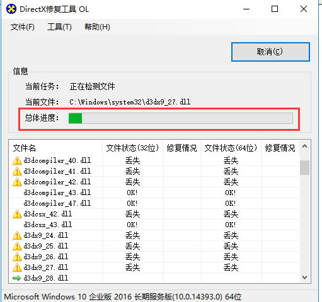
Task: Select the d3dcompiler_40.dll file name
Action: [57, 160]
